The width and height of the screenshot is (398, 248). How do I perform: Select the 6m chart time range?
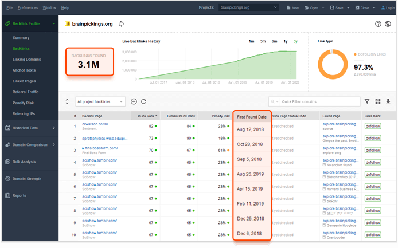(274, 41)
